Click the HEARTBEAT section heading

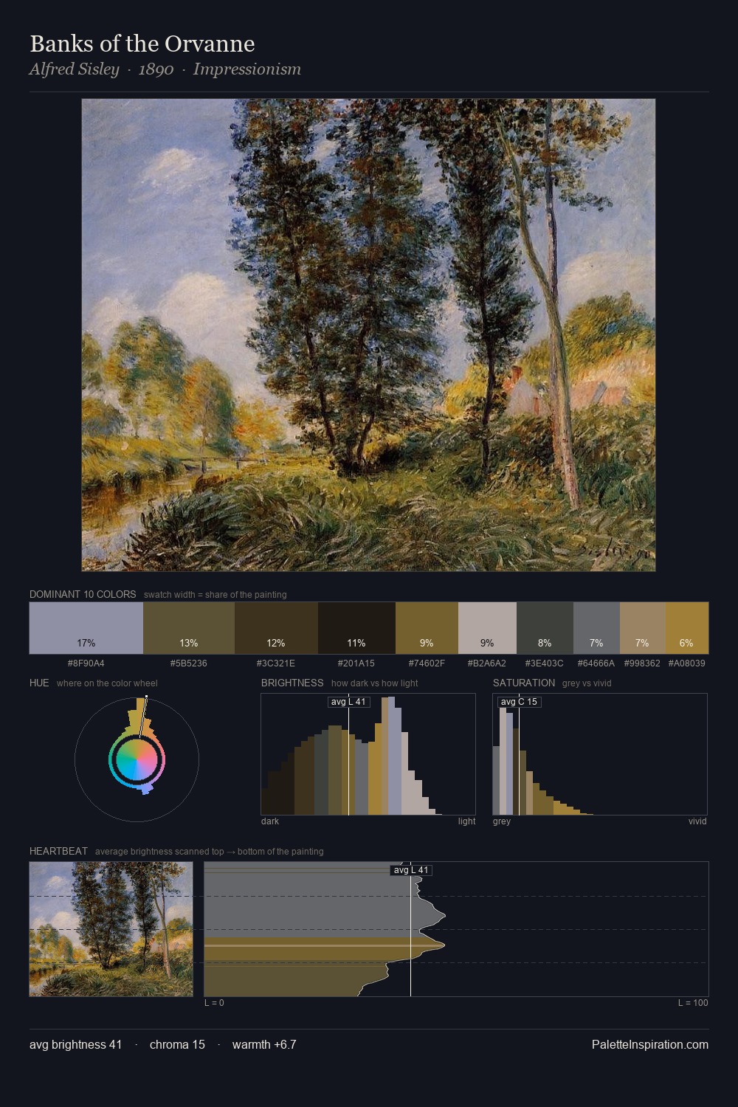58,851
